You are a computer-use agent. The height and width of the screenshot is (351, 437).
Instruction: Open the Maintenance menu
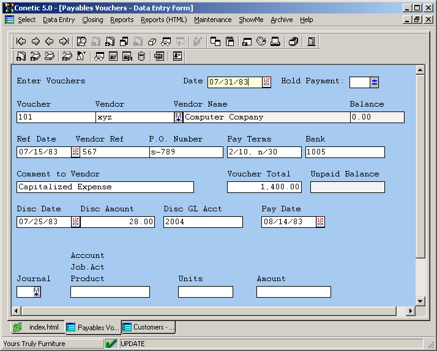(212, 20)
